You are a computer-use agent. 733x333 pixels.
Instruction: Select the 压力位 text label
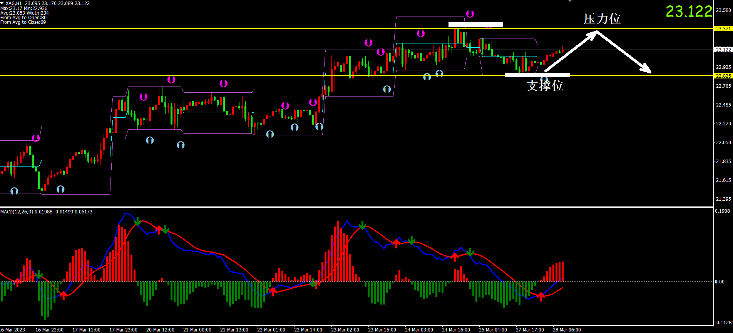[602, 19]
